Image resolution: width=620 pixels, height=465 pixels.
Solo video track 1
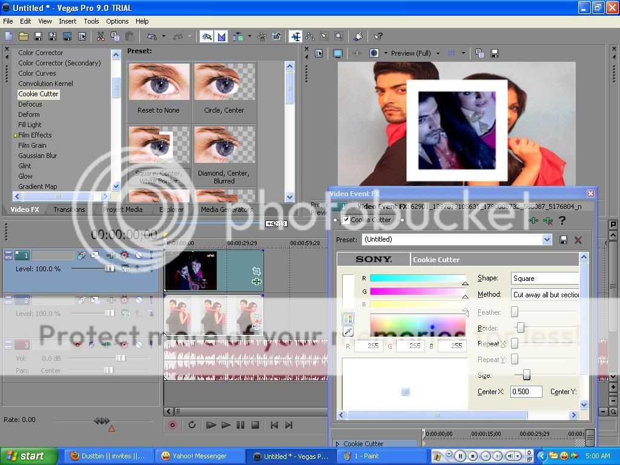click(x=151, y=256)
